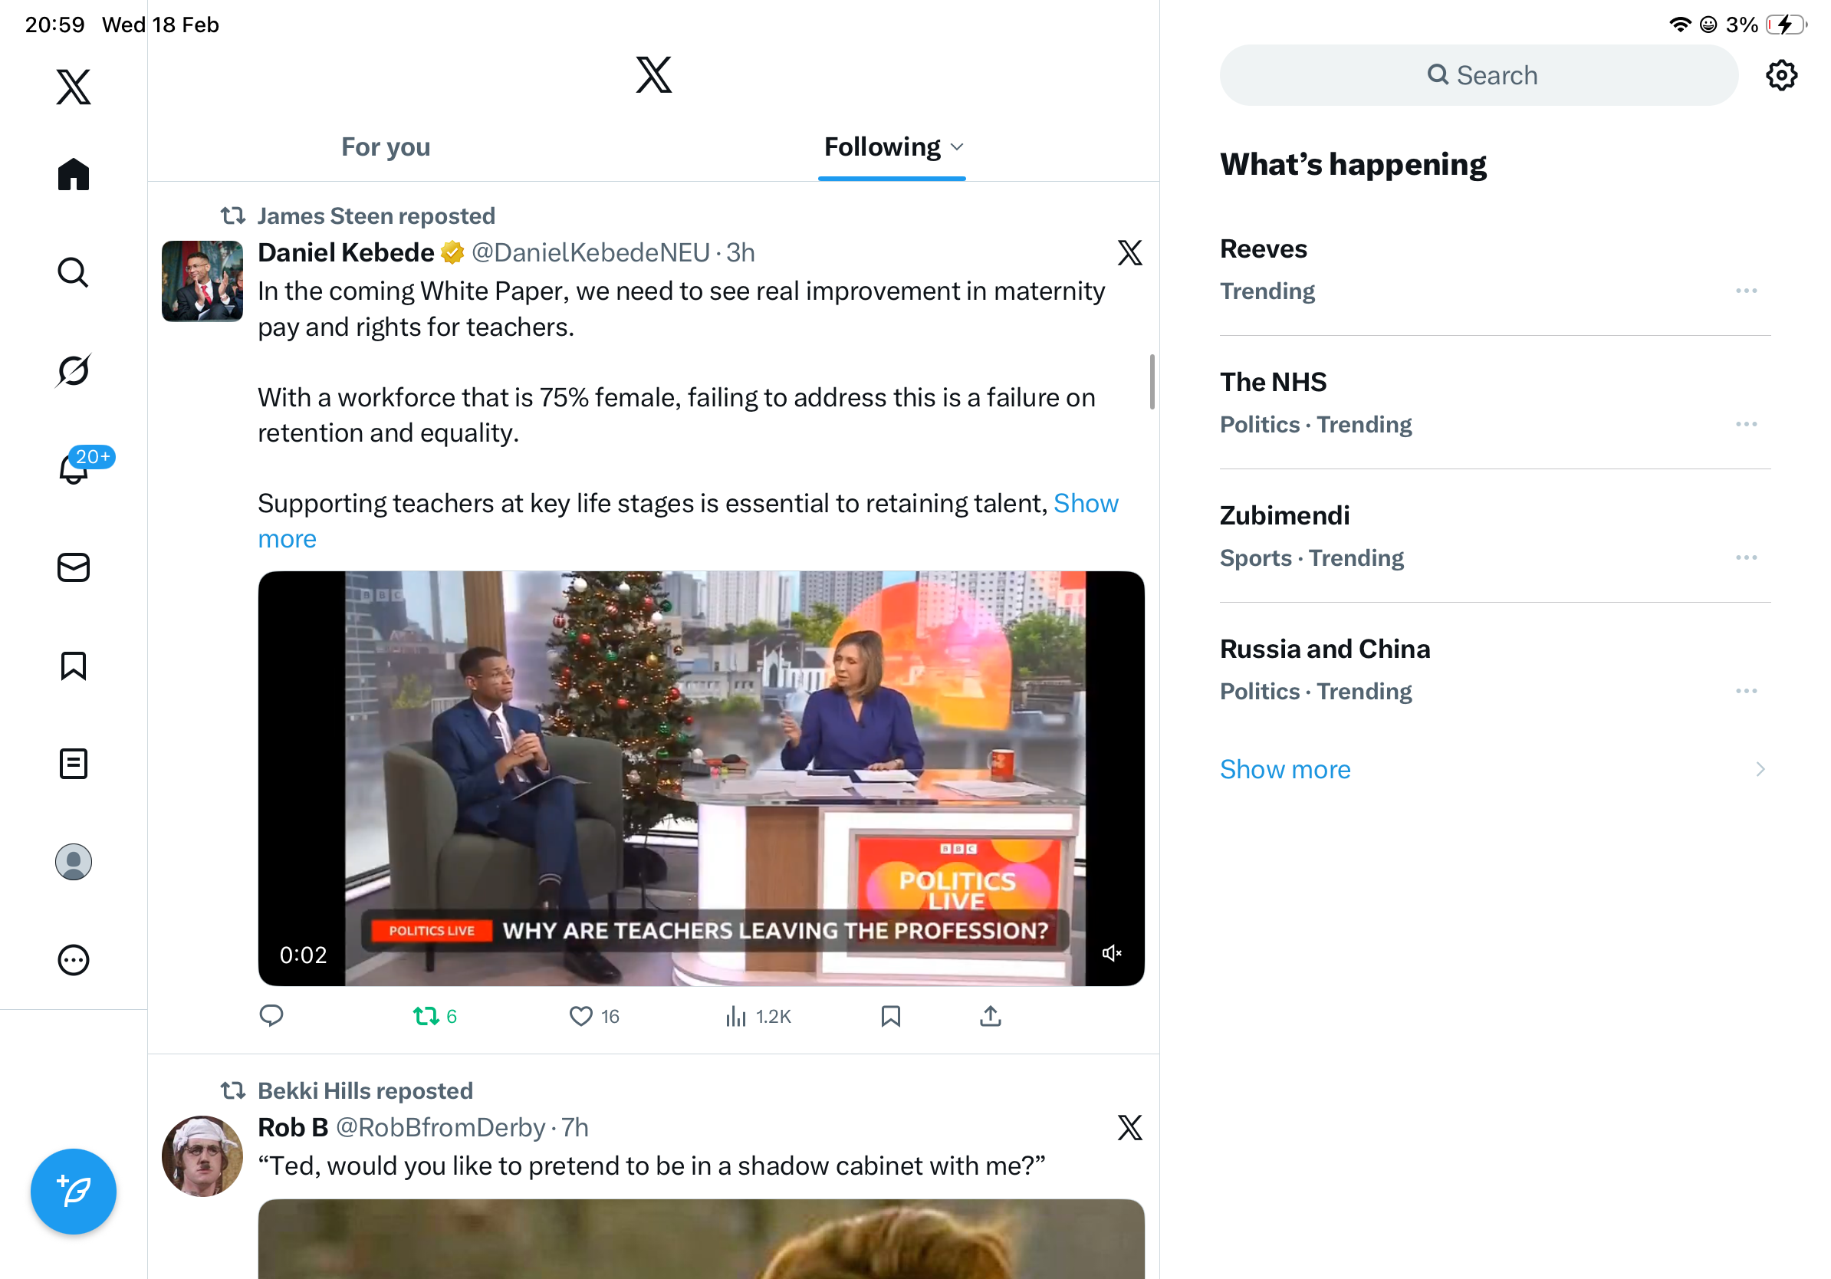Open Messages envelope icon
Viewport: 1831px width, 1279px height.
[x=74, y=567]
